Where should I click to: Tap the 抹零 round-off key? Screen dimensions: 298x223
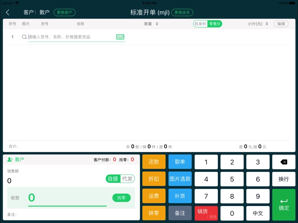pyautogui.click(x=154, y=213)
